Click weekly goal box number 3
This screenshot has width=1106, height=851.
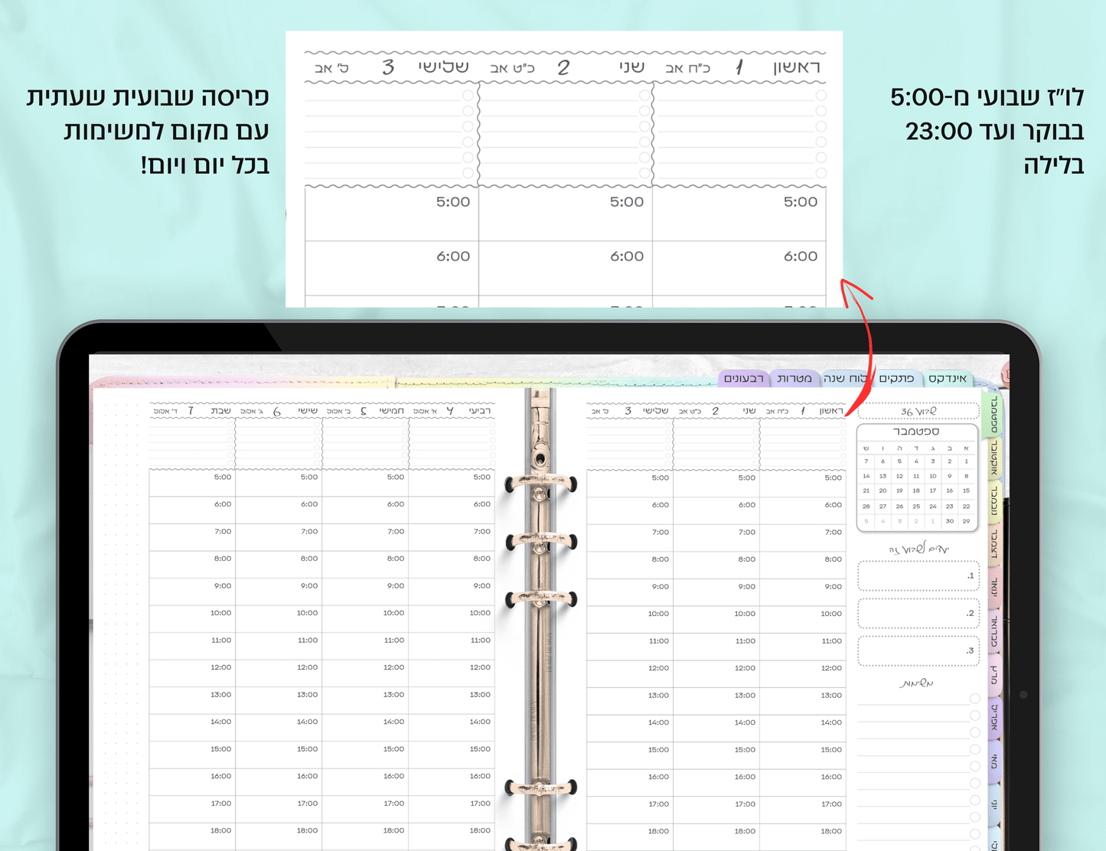918,651
